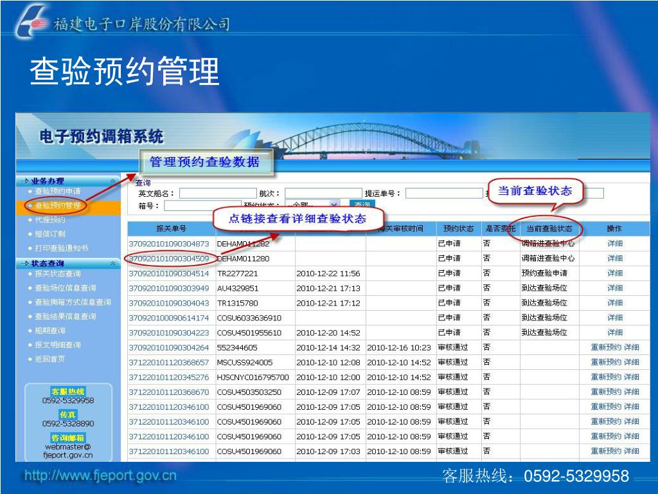Open declaration 370920100090614174 link
The image size is (658, 494).
pyautogui.click(x=169, y=318)
